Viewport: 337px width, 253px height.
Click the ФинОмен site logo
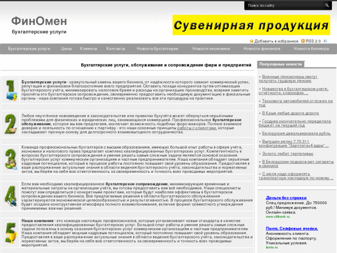coord(39,21)
